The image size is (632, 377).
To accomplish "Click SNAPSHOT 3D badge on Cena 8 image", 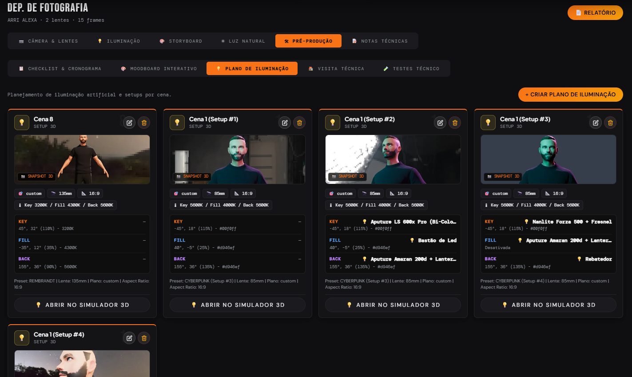I will tap(36, 176).
